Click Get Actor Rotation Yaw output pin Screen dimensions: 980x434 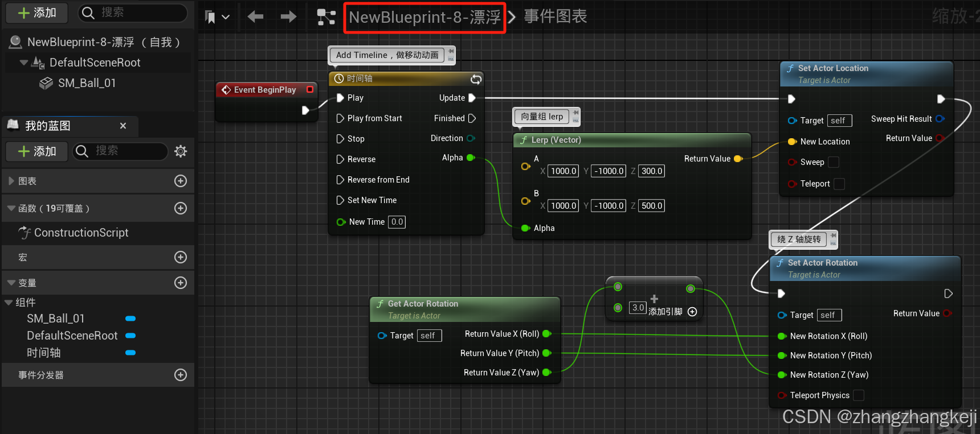tap(547, 373)
